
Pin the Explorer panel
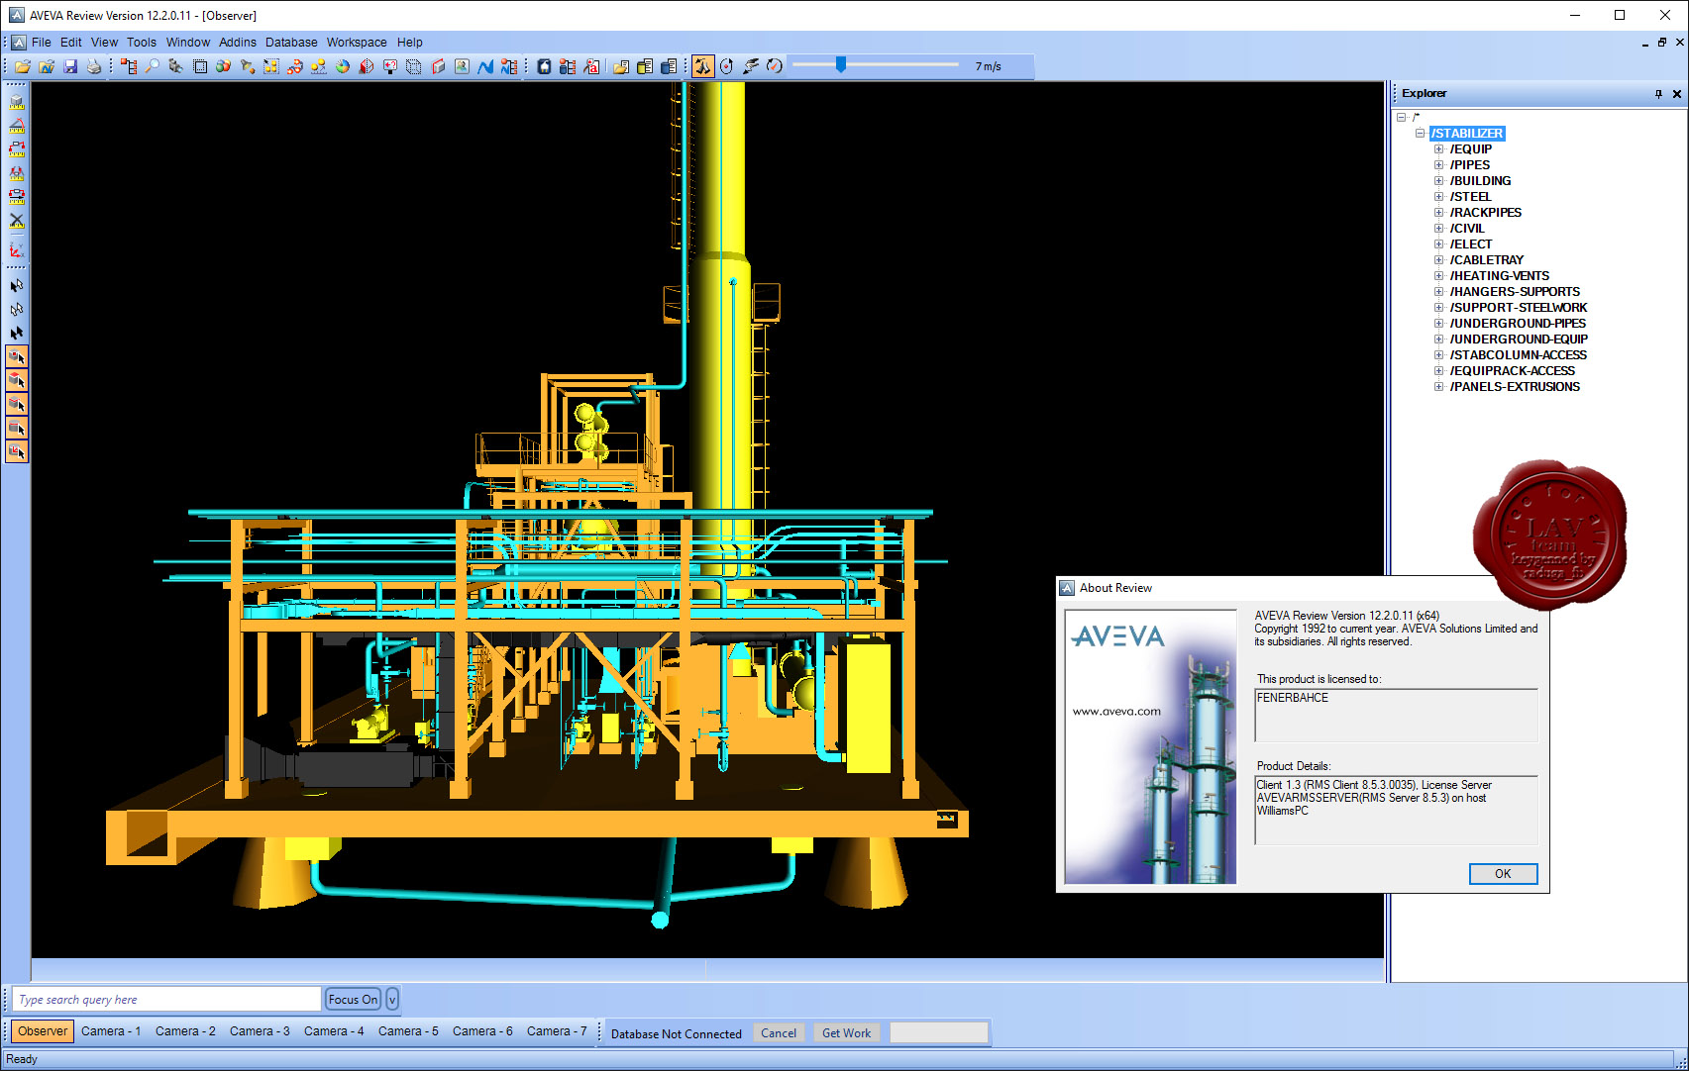[1658, 94]
